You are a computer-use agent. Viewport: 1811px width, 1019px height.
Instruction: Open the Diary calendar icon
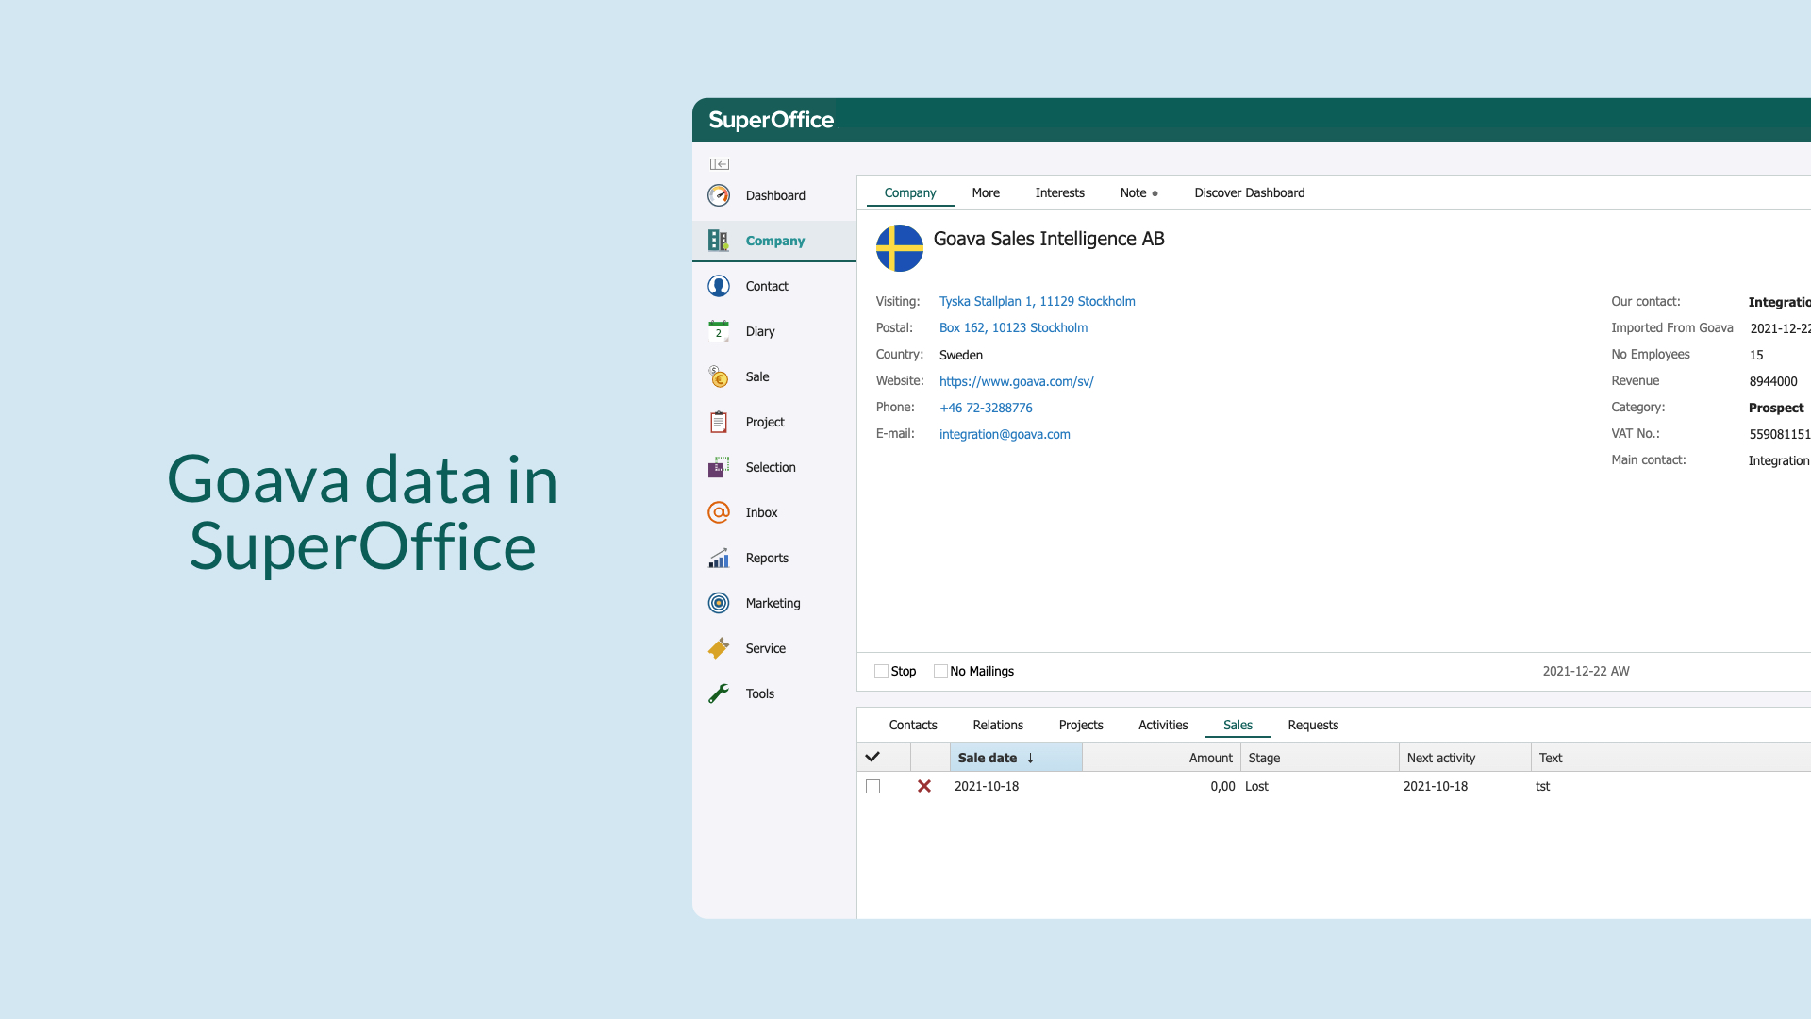click(x=719, y=331)
